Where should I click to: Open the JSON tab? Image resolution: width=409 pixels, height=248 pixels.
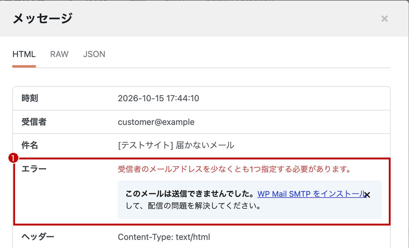pos(94,54)
